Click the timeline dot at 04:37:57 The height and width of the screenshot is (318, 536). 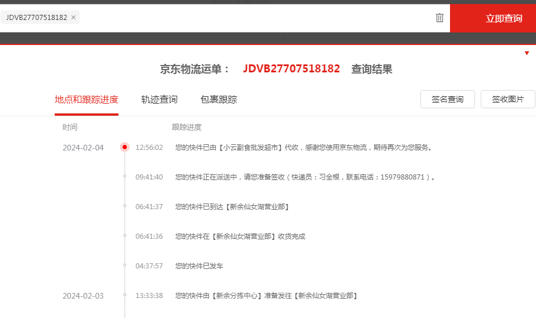124,265
